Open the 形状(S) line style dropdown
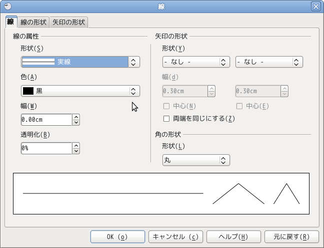324x248 pixels. 133,62
